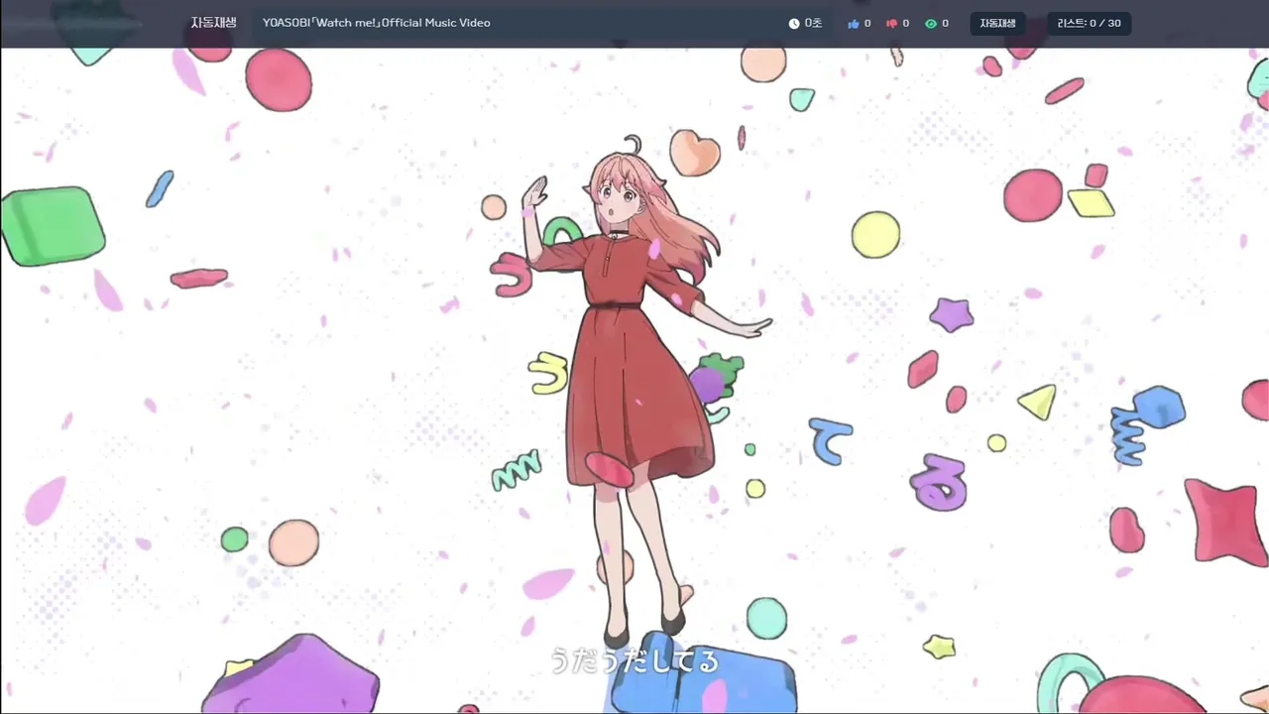Click the green eye views icon
Screen dimensions: 1269x714
(x=931, y=24)
